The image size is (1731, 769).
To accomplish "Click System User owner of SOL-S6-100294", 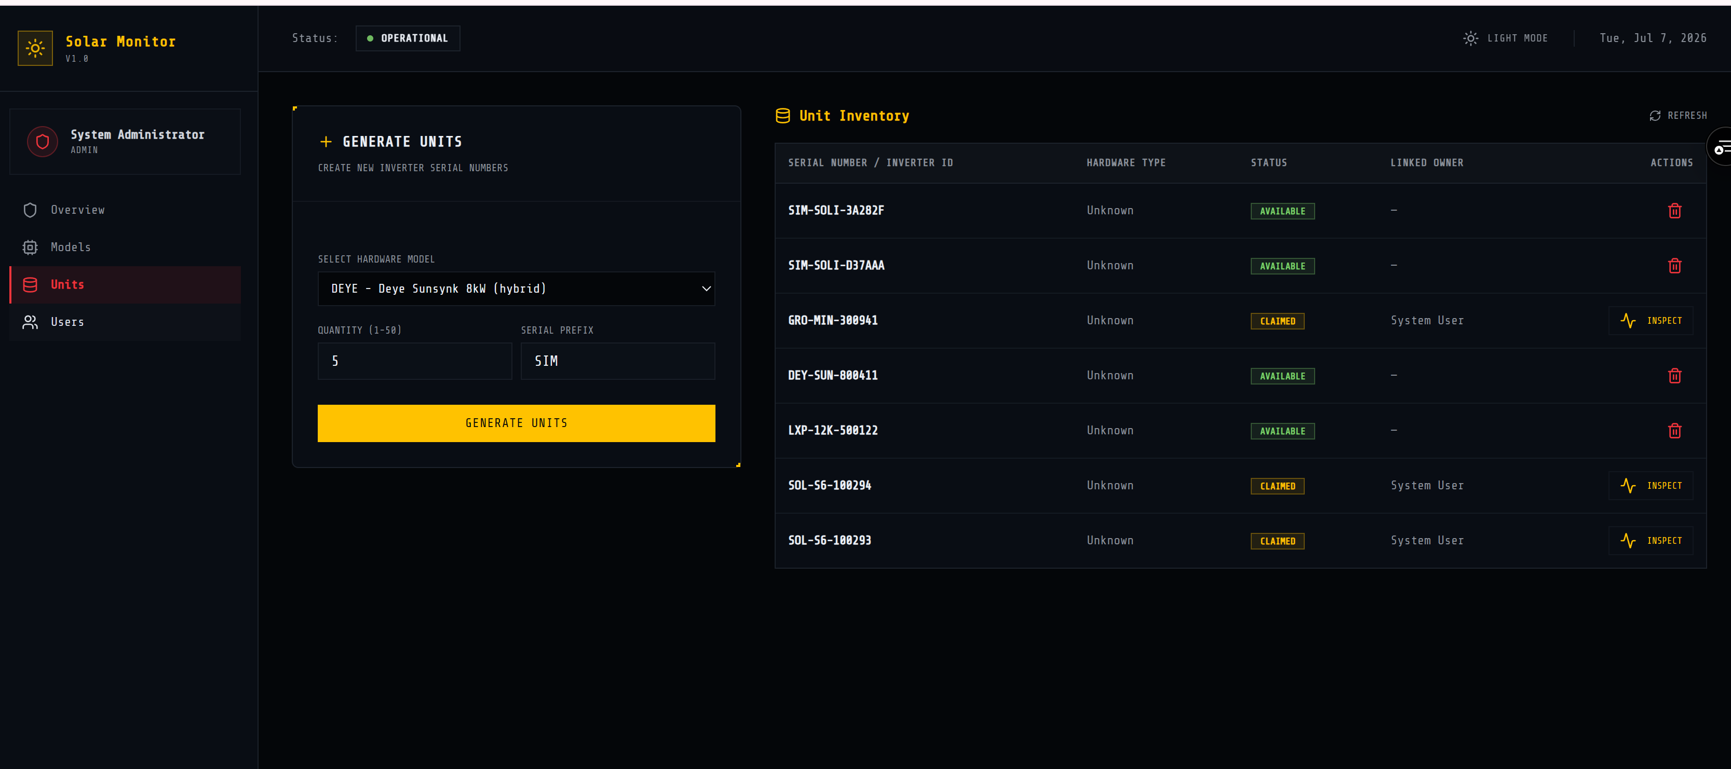I will (x=1427, y=486).
